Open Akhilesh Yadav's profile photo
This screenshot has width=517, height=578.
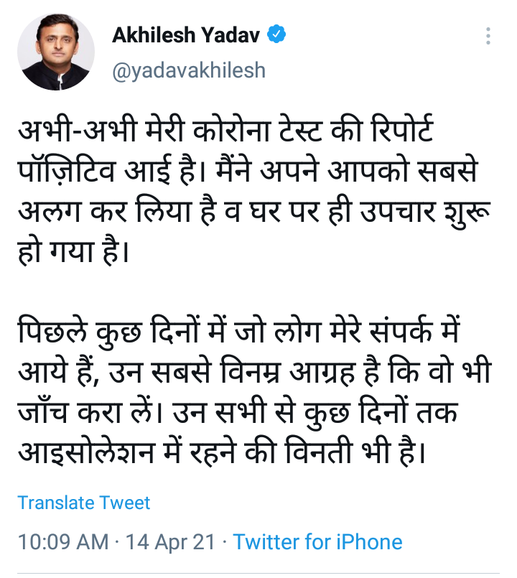[56, 52]
